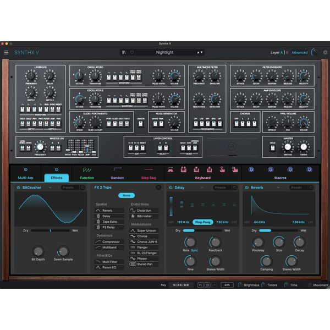Adjust the Reverb Dry/Wet slider
Screen dimensions: 330x330
pos(278,230)
